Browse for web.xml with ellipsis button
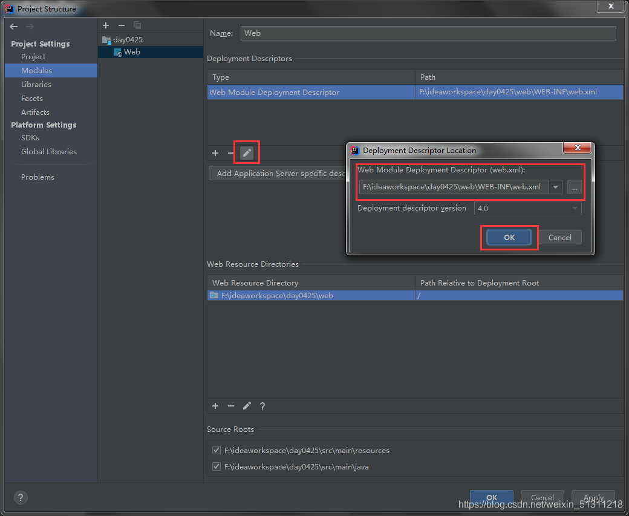 tap(575, 187)
